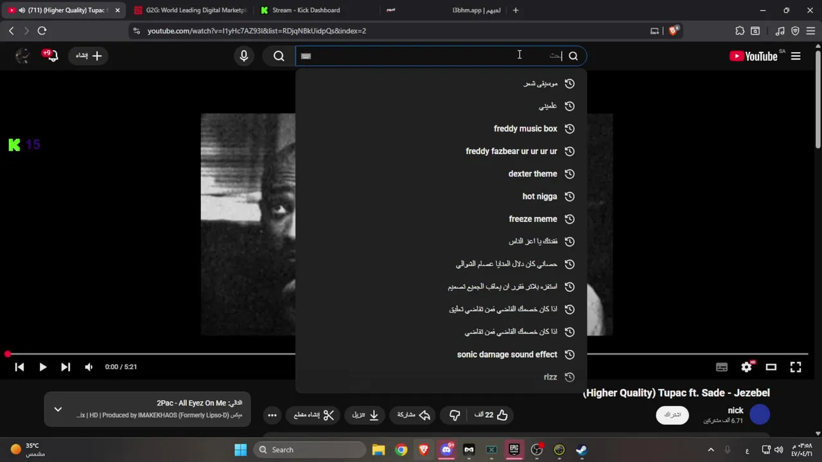Open a new browser tab
Screen dimensions: 822x462
(x=515, y=10)
